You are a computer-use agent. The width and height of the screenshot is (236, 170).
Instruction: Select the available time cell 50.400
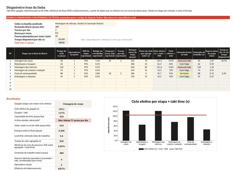click(x=62, y=40)
